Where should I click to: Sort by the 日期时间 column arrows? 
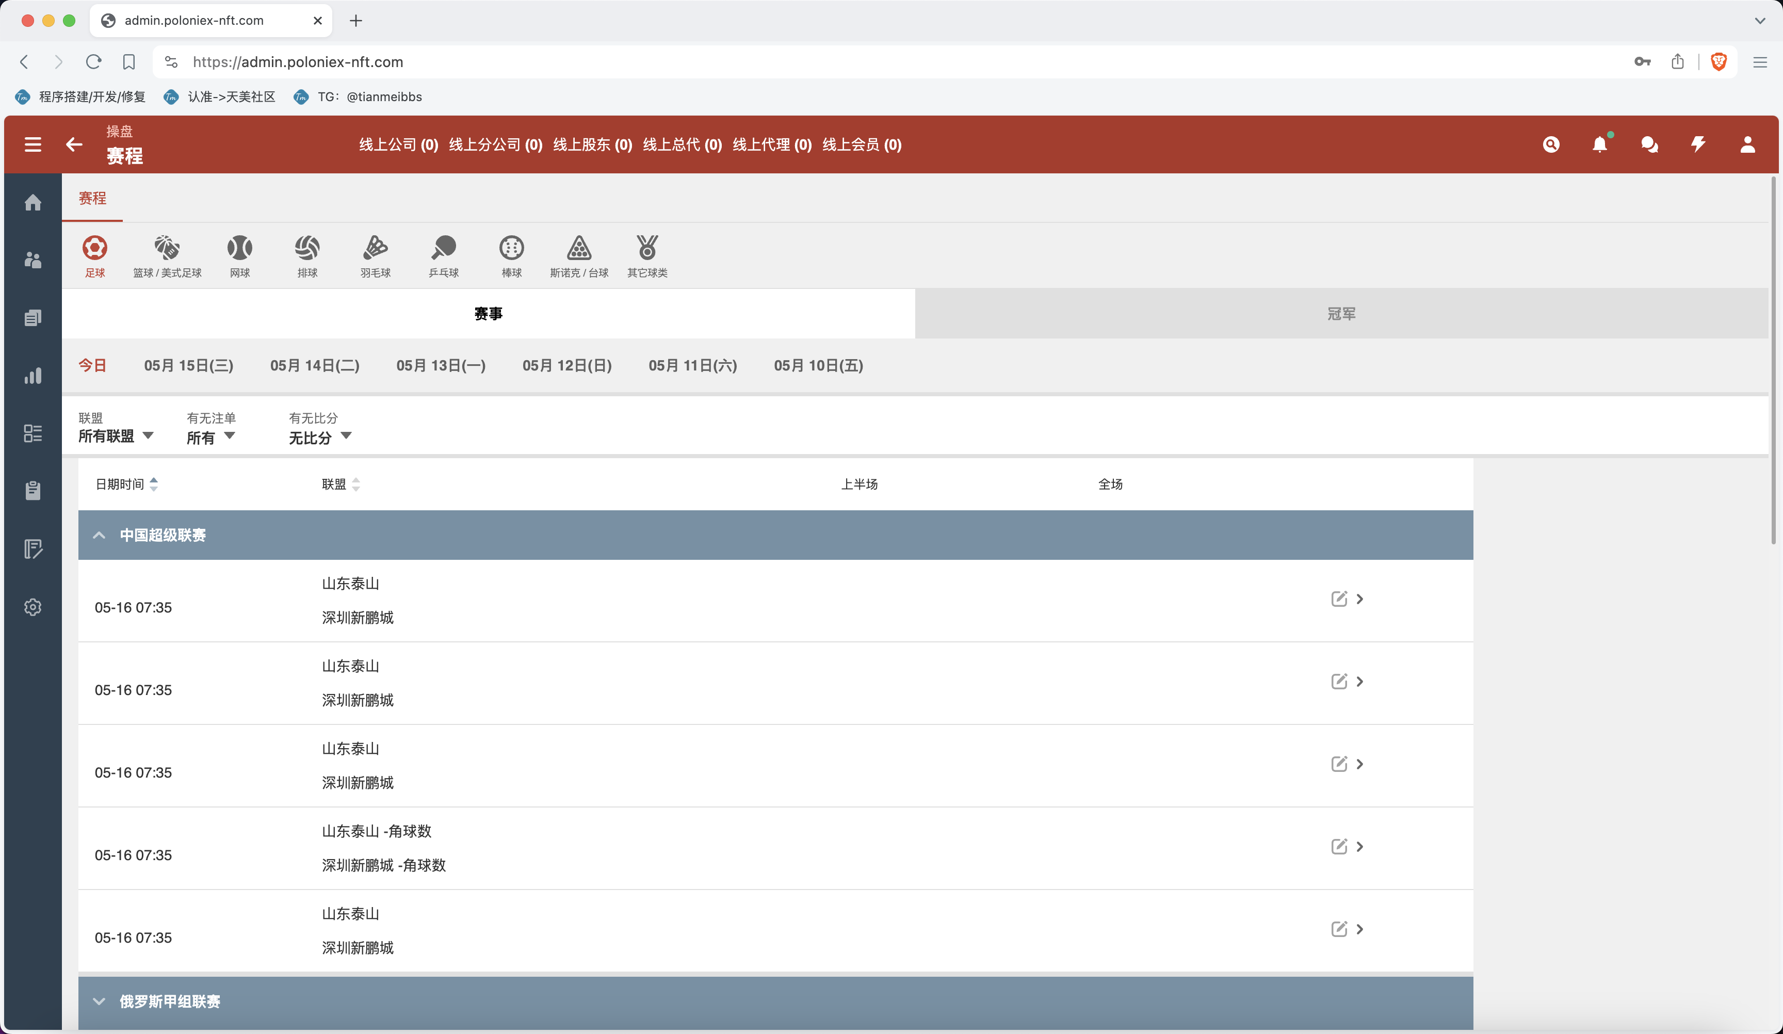coord(154,484)
